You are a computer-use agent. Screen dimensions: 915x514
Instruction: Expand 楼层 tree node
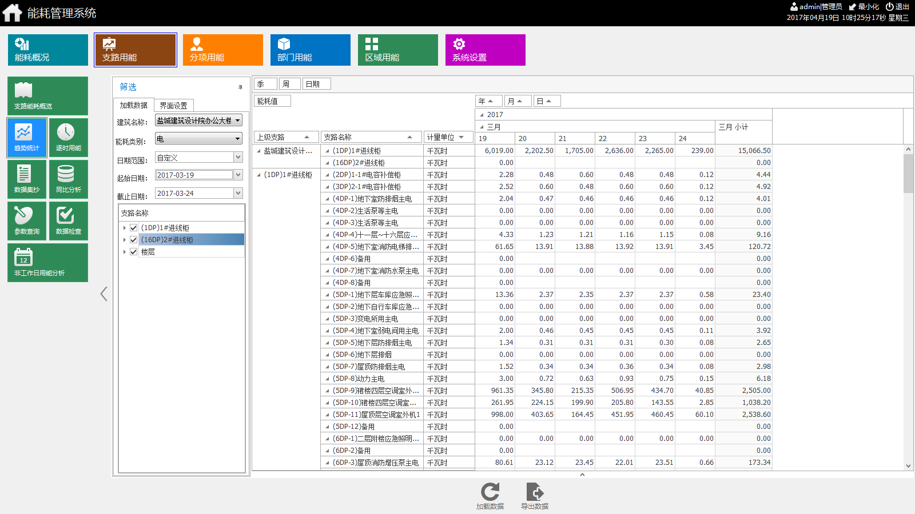(x=124, y=252)
